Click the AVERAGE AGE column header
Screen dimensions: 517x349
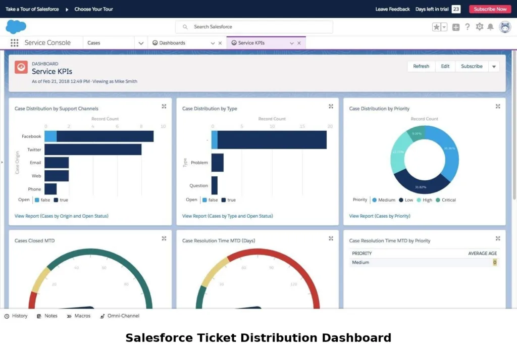[x=482, y=254]
